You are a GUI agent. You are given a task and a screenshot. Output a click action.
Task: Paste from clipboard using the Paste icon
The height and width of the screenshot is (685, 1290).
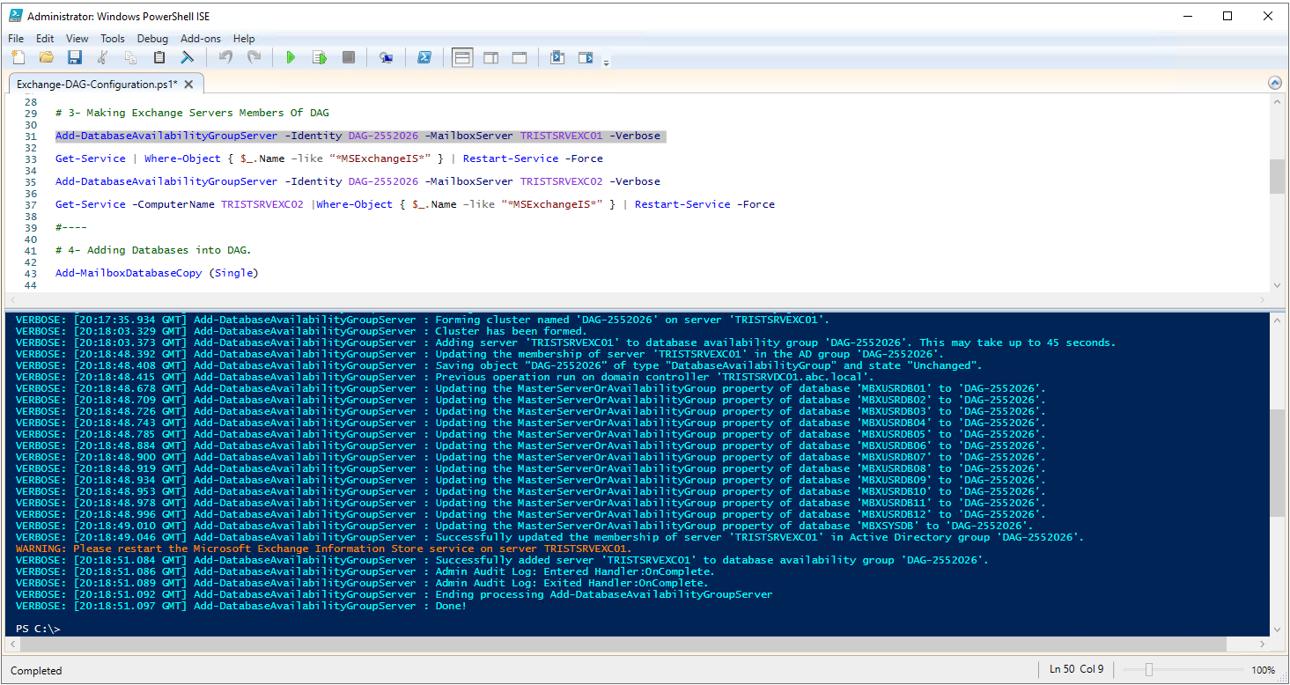click(159, 58)
